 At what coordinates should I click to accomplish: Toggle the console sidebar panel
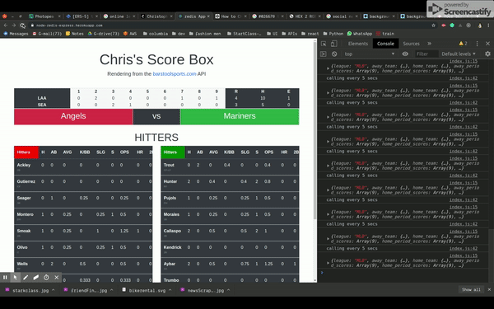tap(324, 54)
